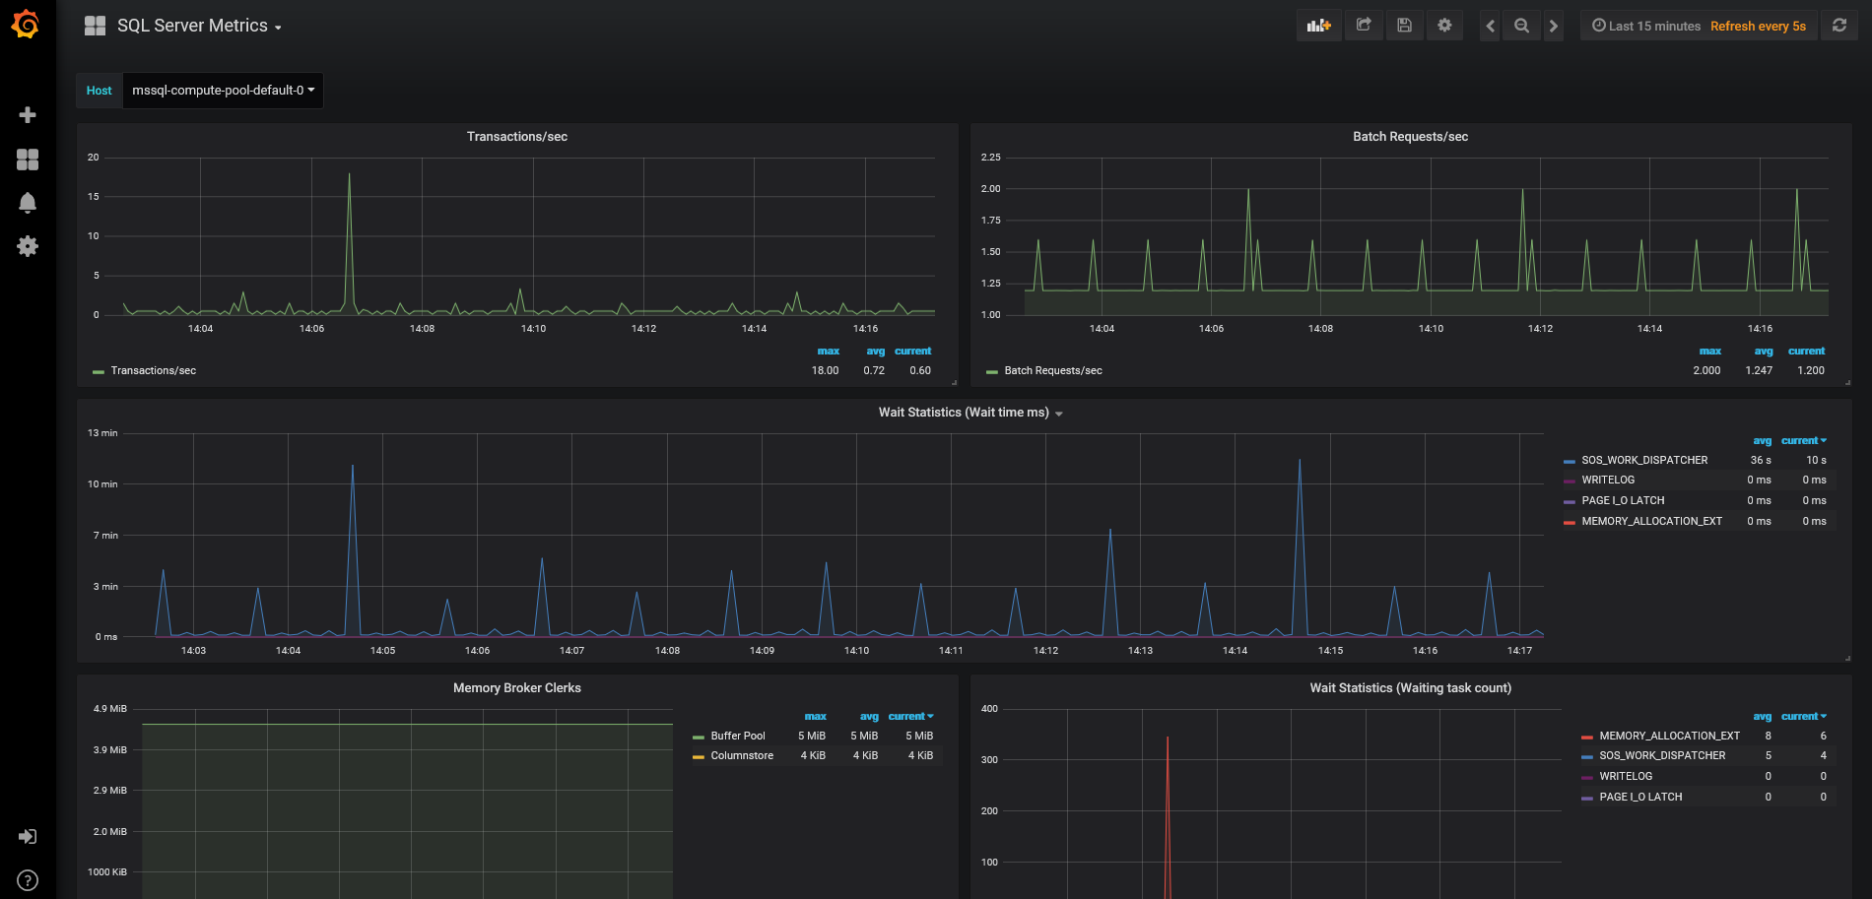The width and height of the screenshot is (1872, 899).
Task: Toggle the Buffer Pool legend series
Action: tap(737, 736)
